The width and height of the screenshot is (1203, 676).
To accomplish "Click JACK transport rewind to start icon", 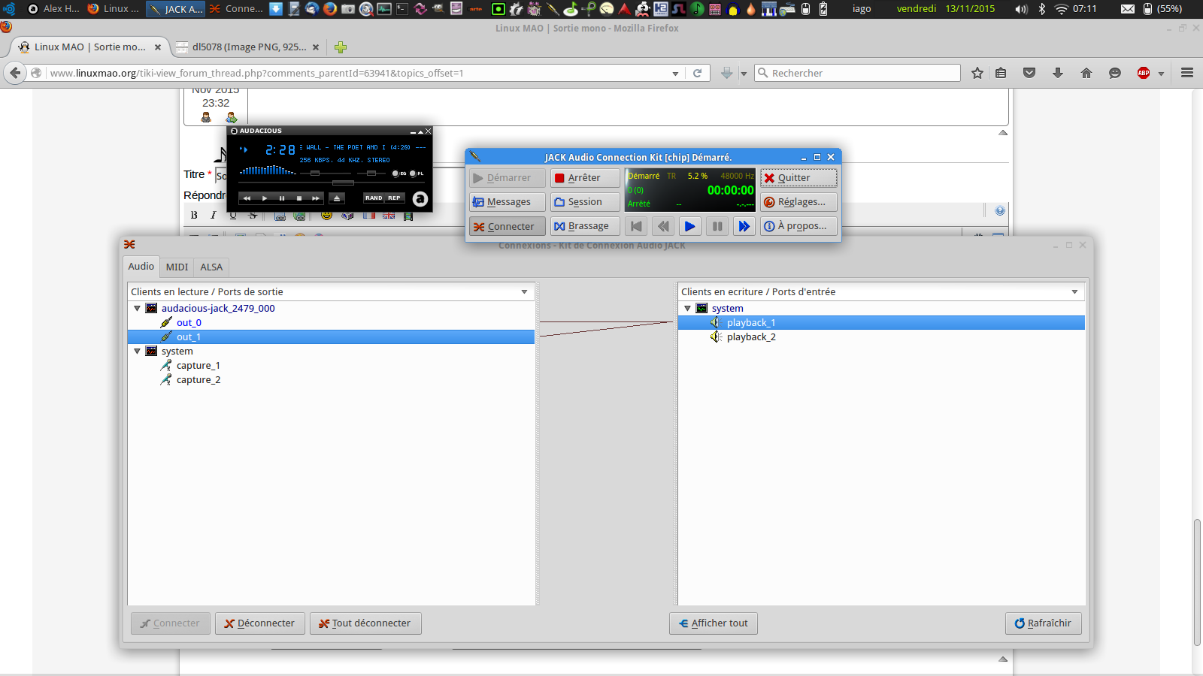I will (636, 226).
